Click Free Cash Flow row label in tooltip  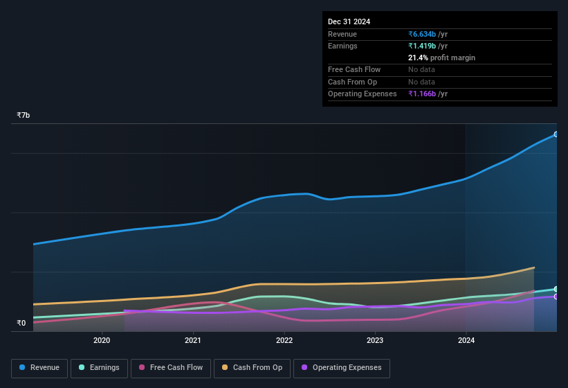click(354, 69)
